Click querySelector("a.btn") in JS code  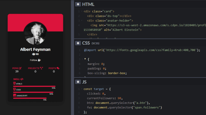point(129,103)
